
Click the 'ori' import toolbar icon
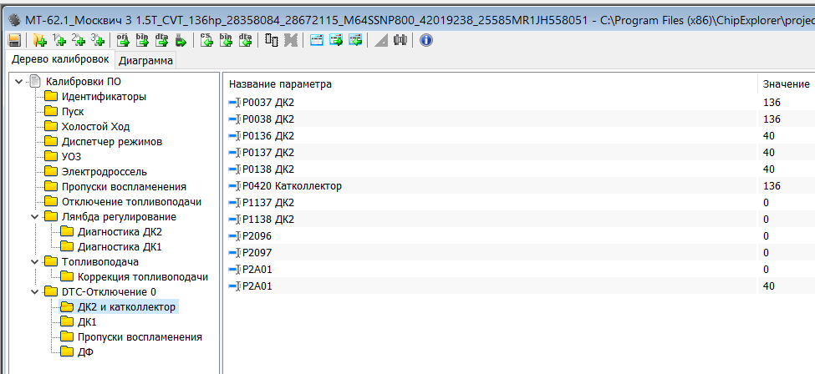click(x=121, y=40)
